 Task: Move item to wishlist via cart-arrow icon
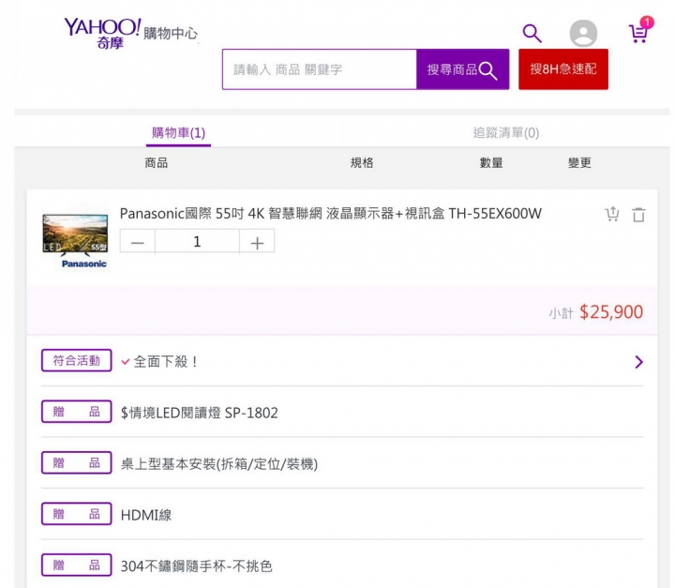click(x=612, y=214)
